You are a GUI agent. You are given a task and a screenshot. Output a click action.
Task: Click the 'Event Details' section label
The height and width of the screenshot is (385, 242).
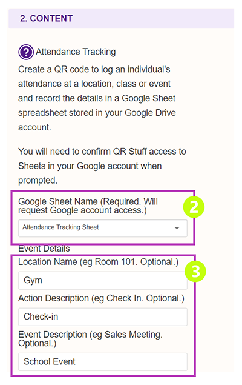tap(44, 249)
